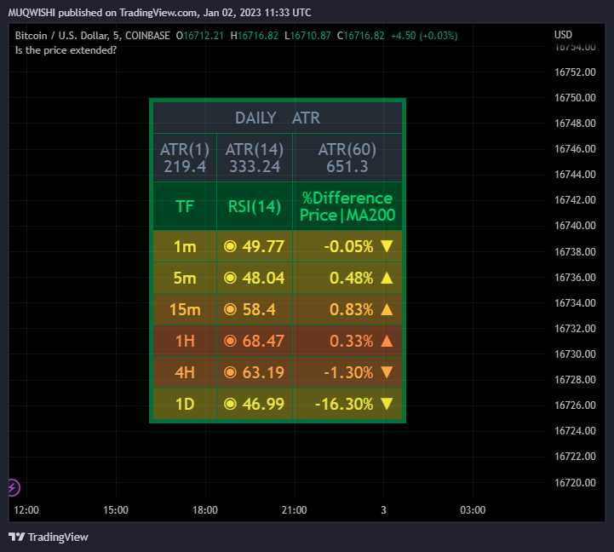This screenshot has width=614, height=552.
Task: Click the ATR(1) 219.4 cell
Action: (x=185, y=158)
